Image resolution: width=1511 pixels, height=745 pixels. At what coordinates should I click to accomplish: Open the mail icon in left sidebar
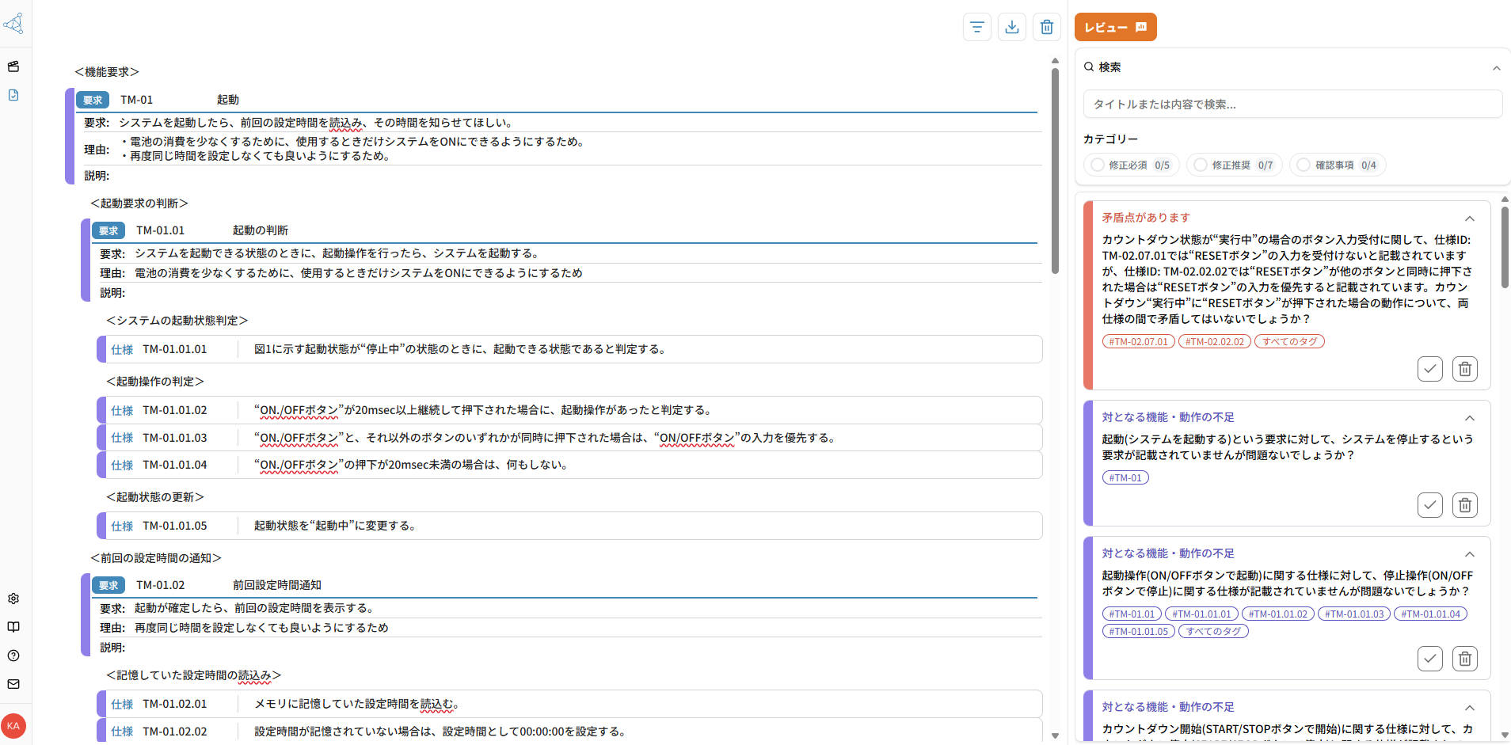(x=13, y=684)
